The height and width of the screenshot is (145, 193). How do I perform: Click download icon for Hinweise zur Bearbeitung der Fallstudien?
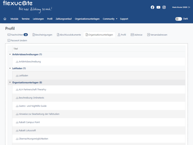click(17, 114)
